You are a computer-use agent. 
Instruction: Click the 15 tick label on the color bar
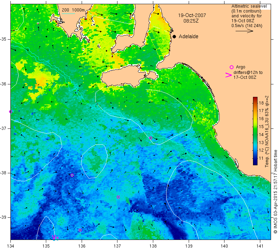pyautogui.click(x=261, y=126)
